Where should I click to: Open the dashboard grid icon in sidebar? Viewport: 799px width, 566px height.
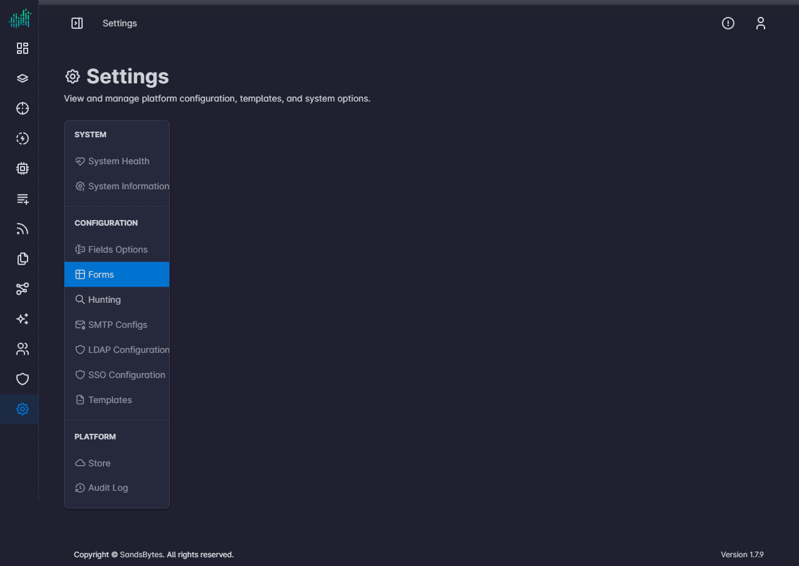click(23, 48)
